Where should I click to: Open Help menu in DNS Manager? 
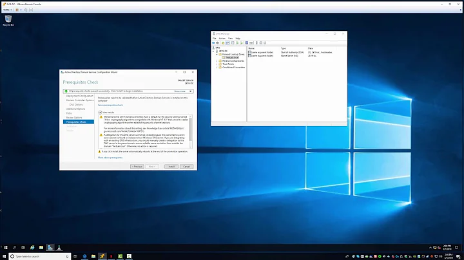tap(238, 39)
